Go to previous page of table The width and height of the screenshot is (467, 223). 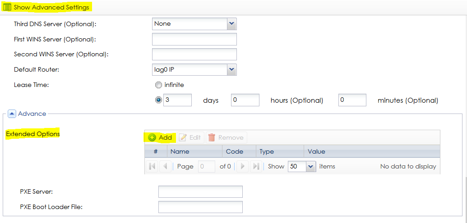[x=165, y=166]
